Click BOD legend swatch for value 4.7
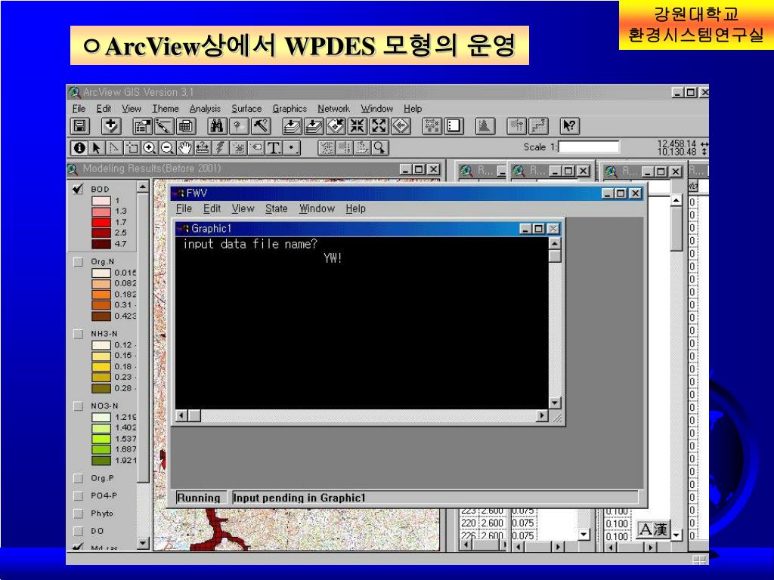 (x=101, y=244)
